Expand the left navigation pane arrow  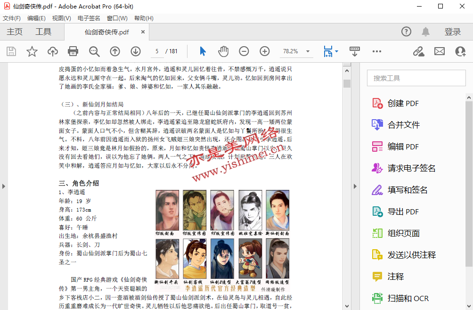[x=4, y=187]
